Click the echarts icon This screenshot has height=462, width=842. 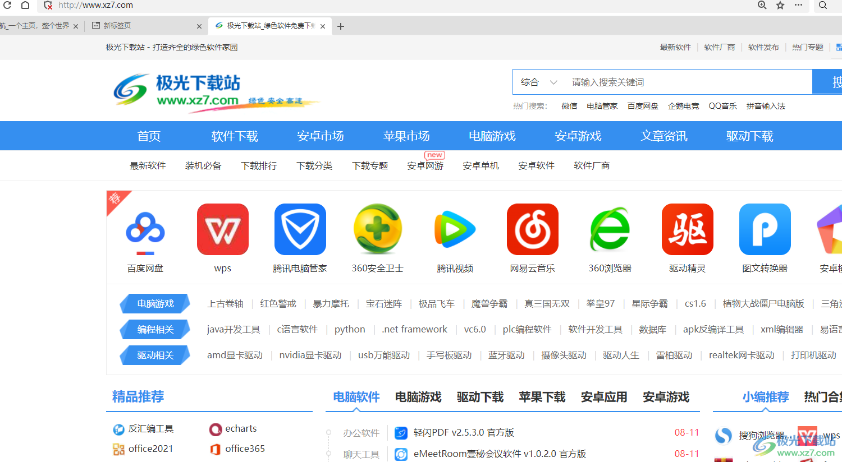[x=216, y=429]
